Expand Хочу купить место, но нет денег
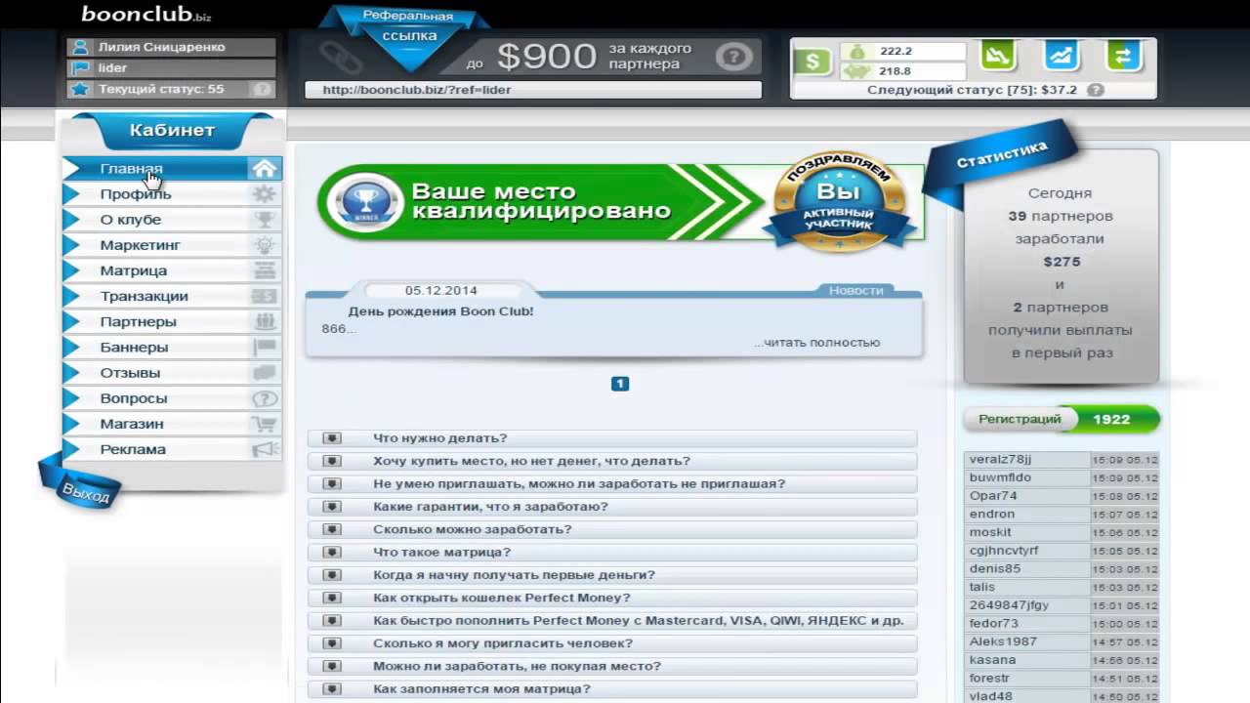 click(612, 461)
